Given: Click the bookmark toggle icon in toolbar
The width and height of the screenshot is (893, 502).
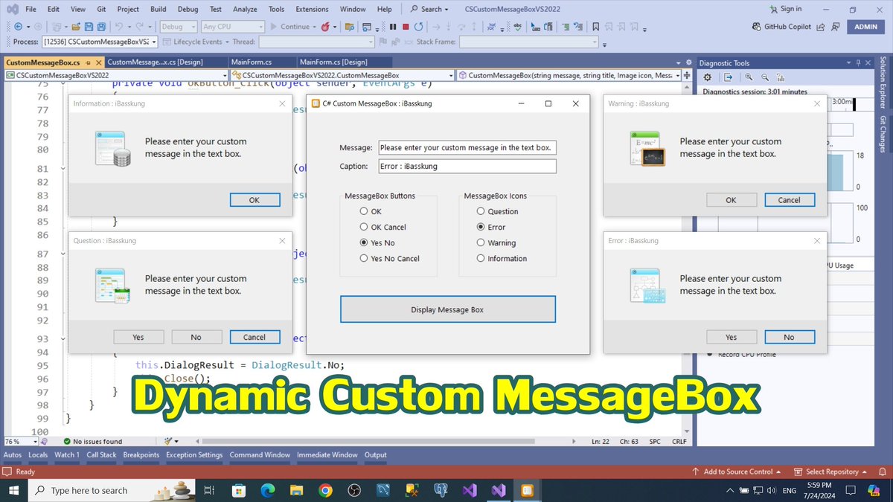Looking at the screenshot, I should (x=595, y=27).
